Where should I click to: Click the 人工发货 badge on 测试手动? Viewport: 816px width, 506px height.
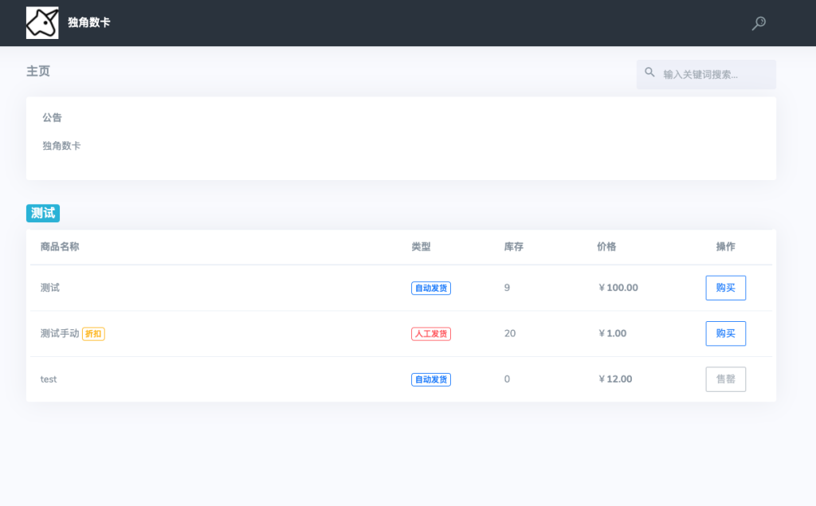click(x=430, y=333)
